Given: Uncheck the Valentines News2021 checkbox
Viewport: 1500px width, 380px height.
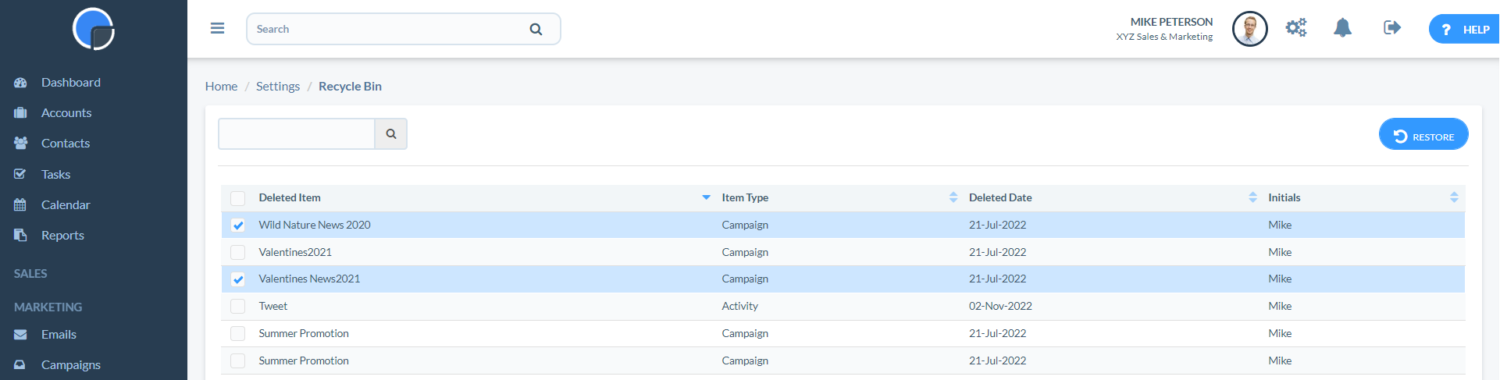Looking at the screenshot, I should [x=238, y=279].
